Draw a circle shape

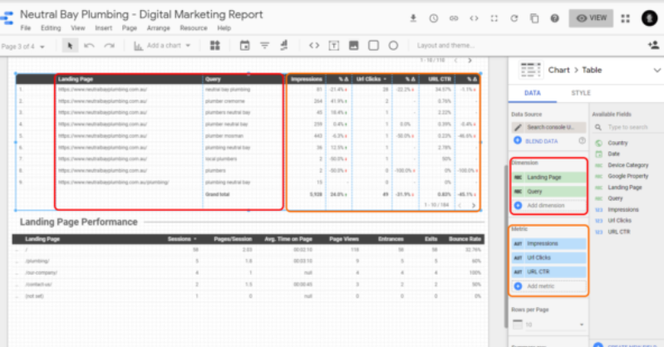[393, 46]
